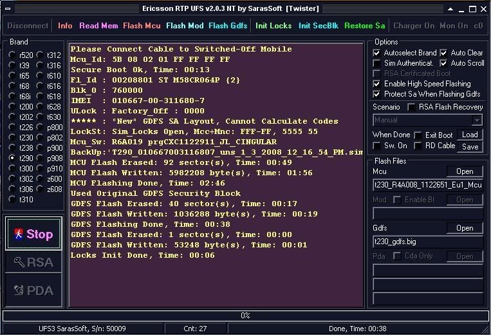This screenshot has height=335, width=491.
Task: Toggle Auto Scroll checkbox
Action: (x=443, y=63)
